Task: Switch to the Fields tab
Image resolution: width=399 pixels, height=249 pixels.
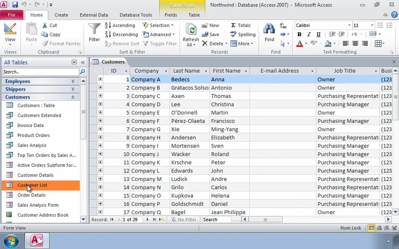Action: coord(171,15)
